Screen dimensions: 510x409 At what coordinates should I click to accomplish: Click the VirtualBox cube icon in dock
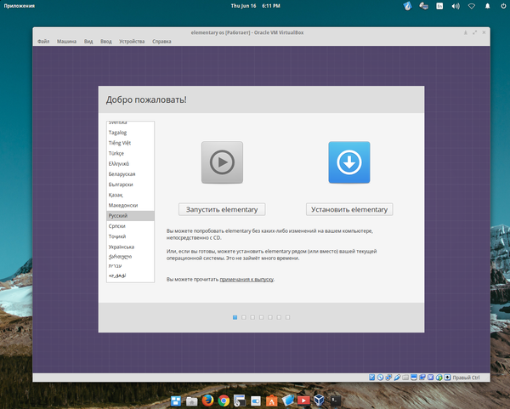(320, 400)
